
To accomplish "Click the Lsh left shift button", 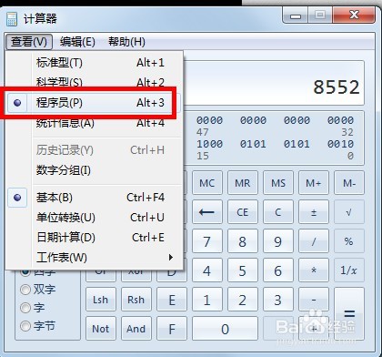I will tap(101, 300).
